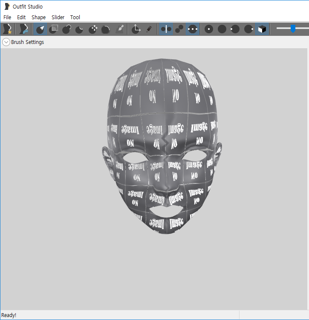Toggle perspective cube view
This screenshot has width=309, height=320.
tap(262, 29)
